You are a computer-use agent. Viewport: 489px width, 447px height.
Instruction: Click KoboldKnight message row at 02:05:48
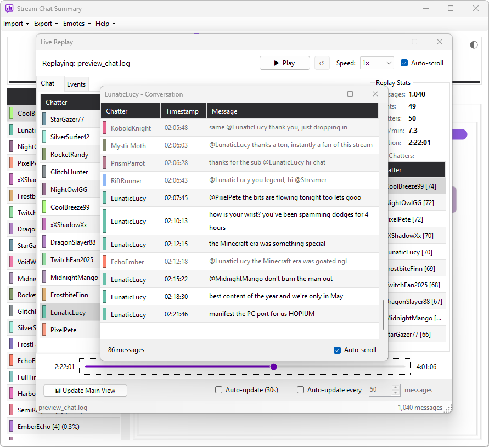[x=239, y=128]
